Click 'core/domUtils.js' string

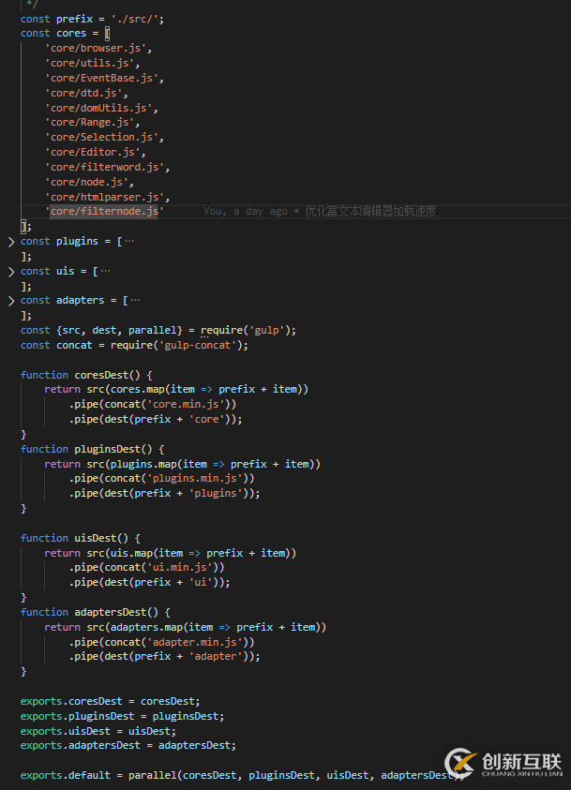pyautogui.click(x=98, y=109)
